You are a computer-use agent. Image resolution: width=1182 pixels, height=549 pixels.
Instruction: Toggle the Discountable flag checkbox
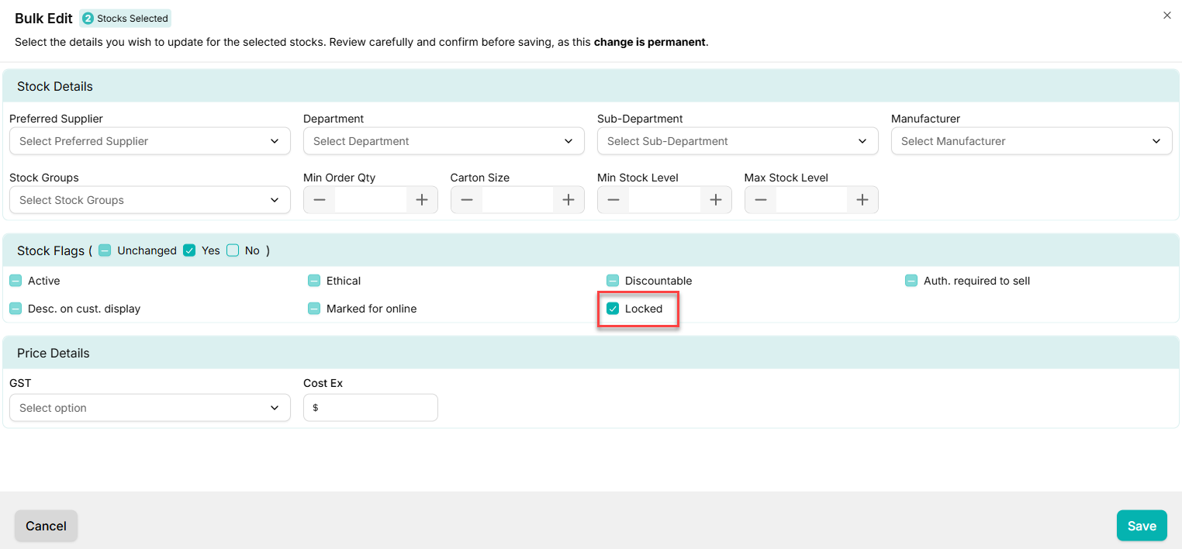coord(613,281)
